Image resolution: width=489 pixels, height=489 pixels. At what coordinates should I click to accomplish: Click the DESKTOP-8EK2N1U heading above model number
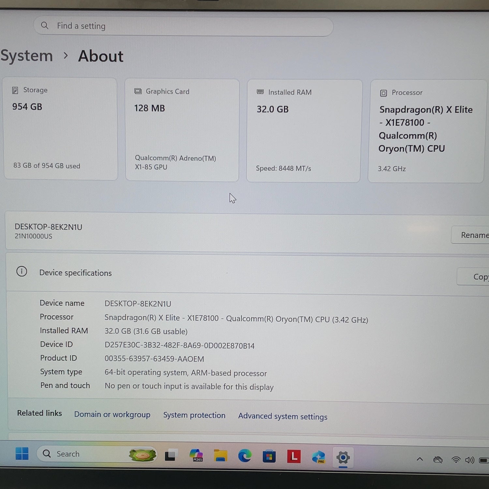(48, 227)
